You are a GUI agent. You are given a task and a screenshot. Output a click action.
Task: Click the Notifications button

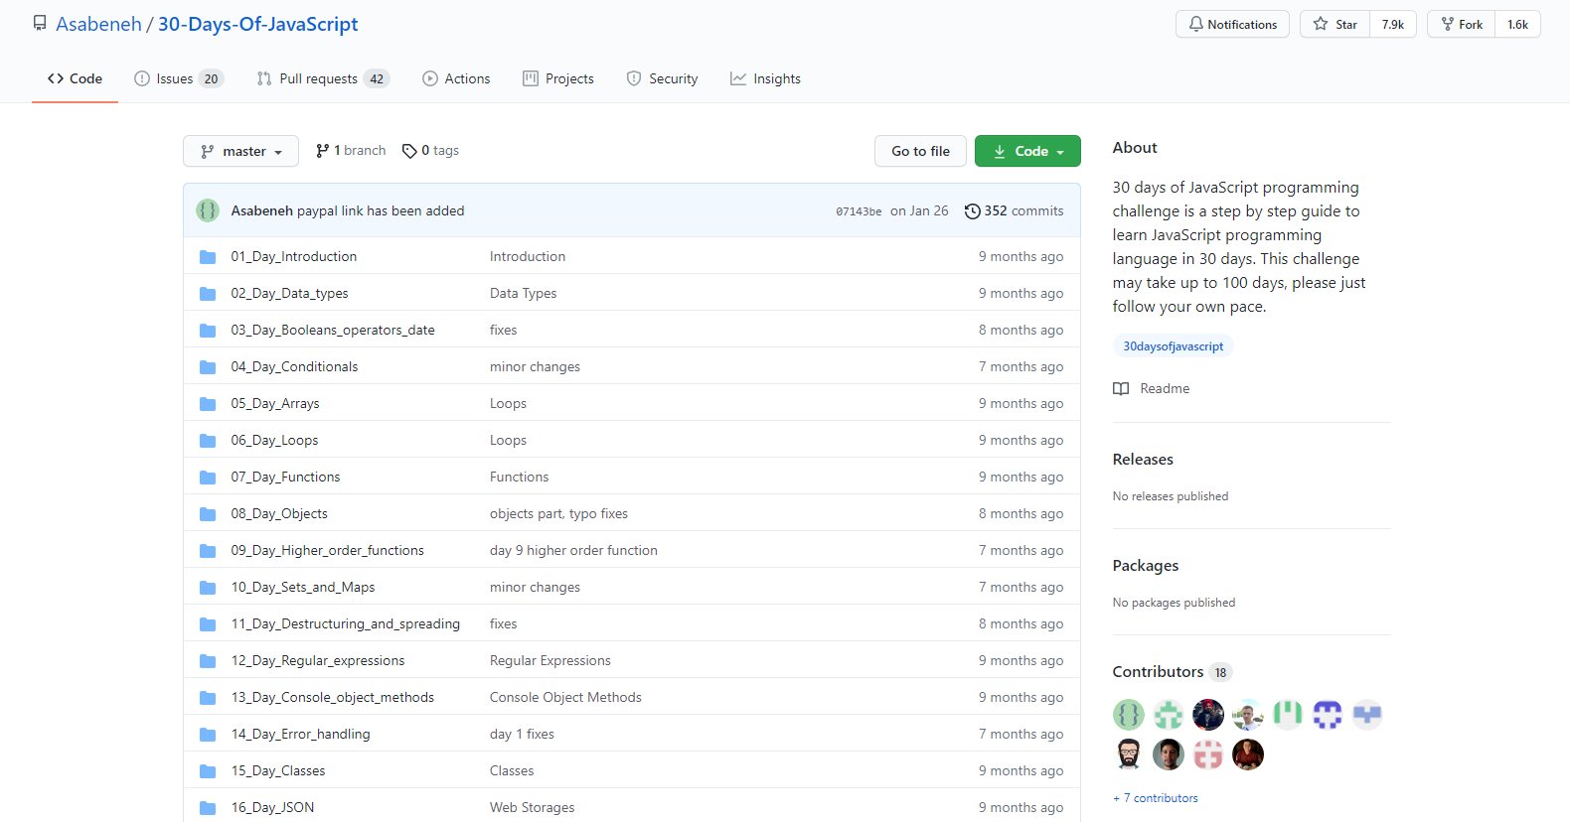pos(1233,24)
